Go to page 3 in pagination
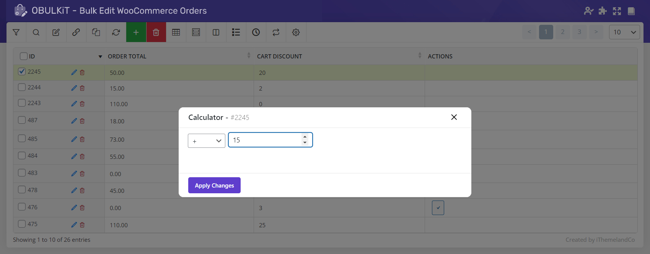650x254 pixels. [x=579, y=32]
